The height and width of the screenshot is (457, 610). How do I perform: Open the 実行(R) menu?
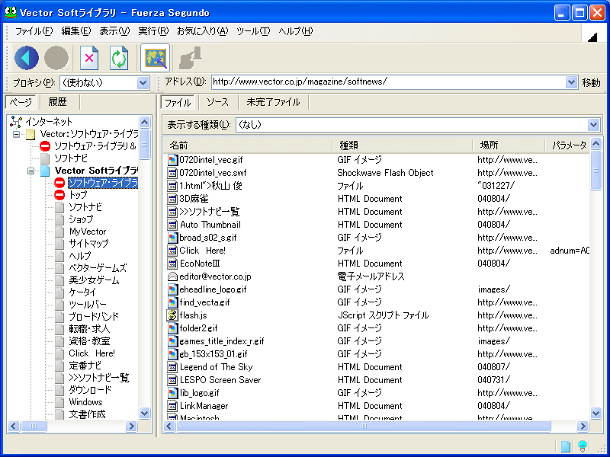pos(153,31)
